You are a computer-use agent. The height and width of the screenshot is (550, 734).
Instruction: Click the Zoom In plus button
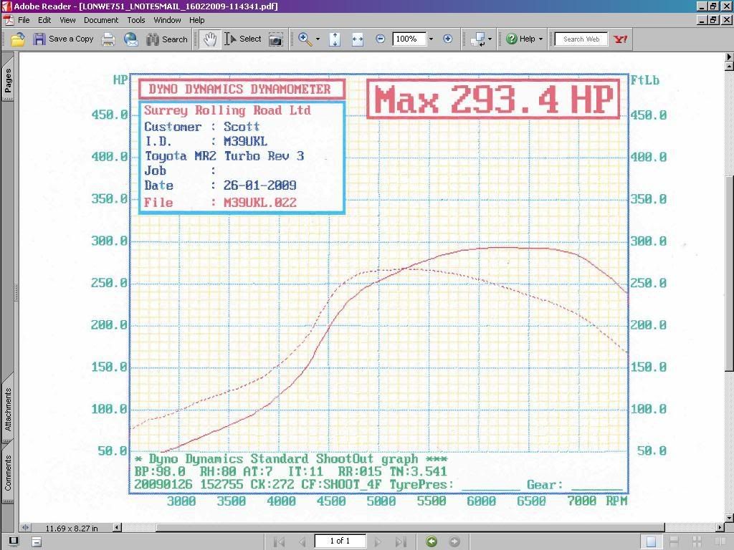(x=448, y=39)
